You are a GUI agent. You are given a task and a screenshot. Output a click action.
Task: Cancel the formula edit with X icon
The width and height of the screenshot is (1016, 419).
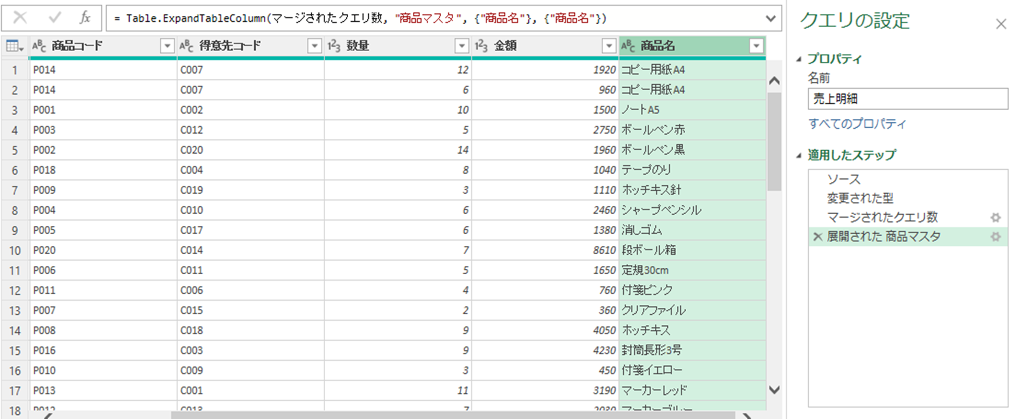tap(20, 18)
